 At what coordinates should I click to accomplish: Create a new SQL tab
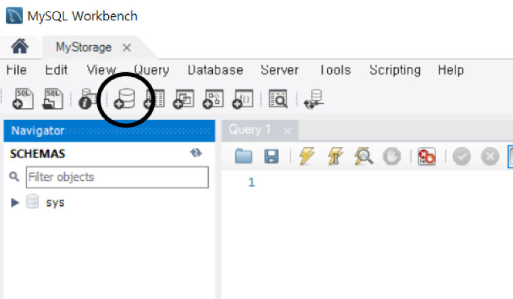23,99
